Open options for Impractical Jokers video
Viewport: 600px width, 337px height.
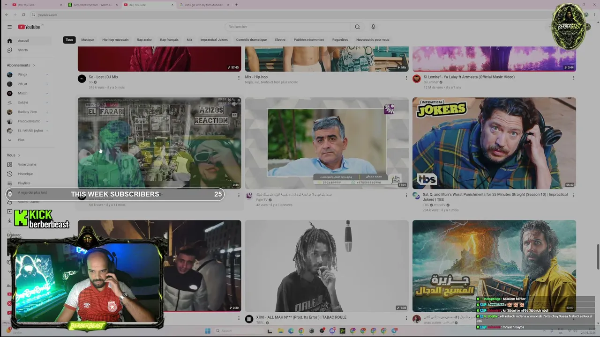point(573,195)
